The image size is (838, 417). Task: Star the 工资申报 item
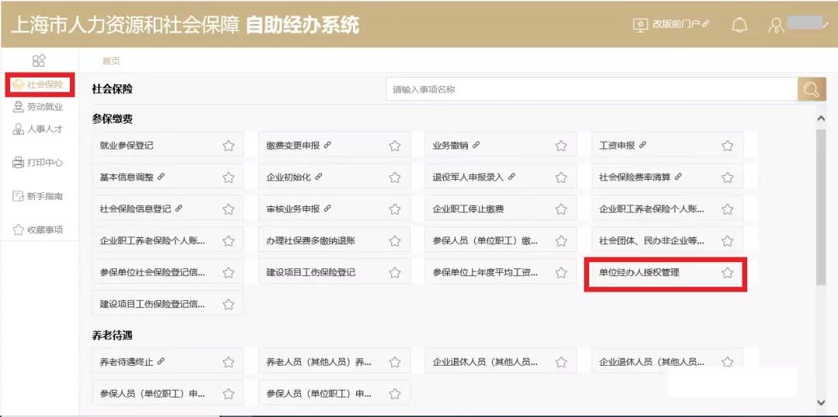point(727,146)
